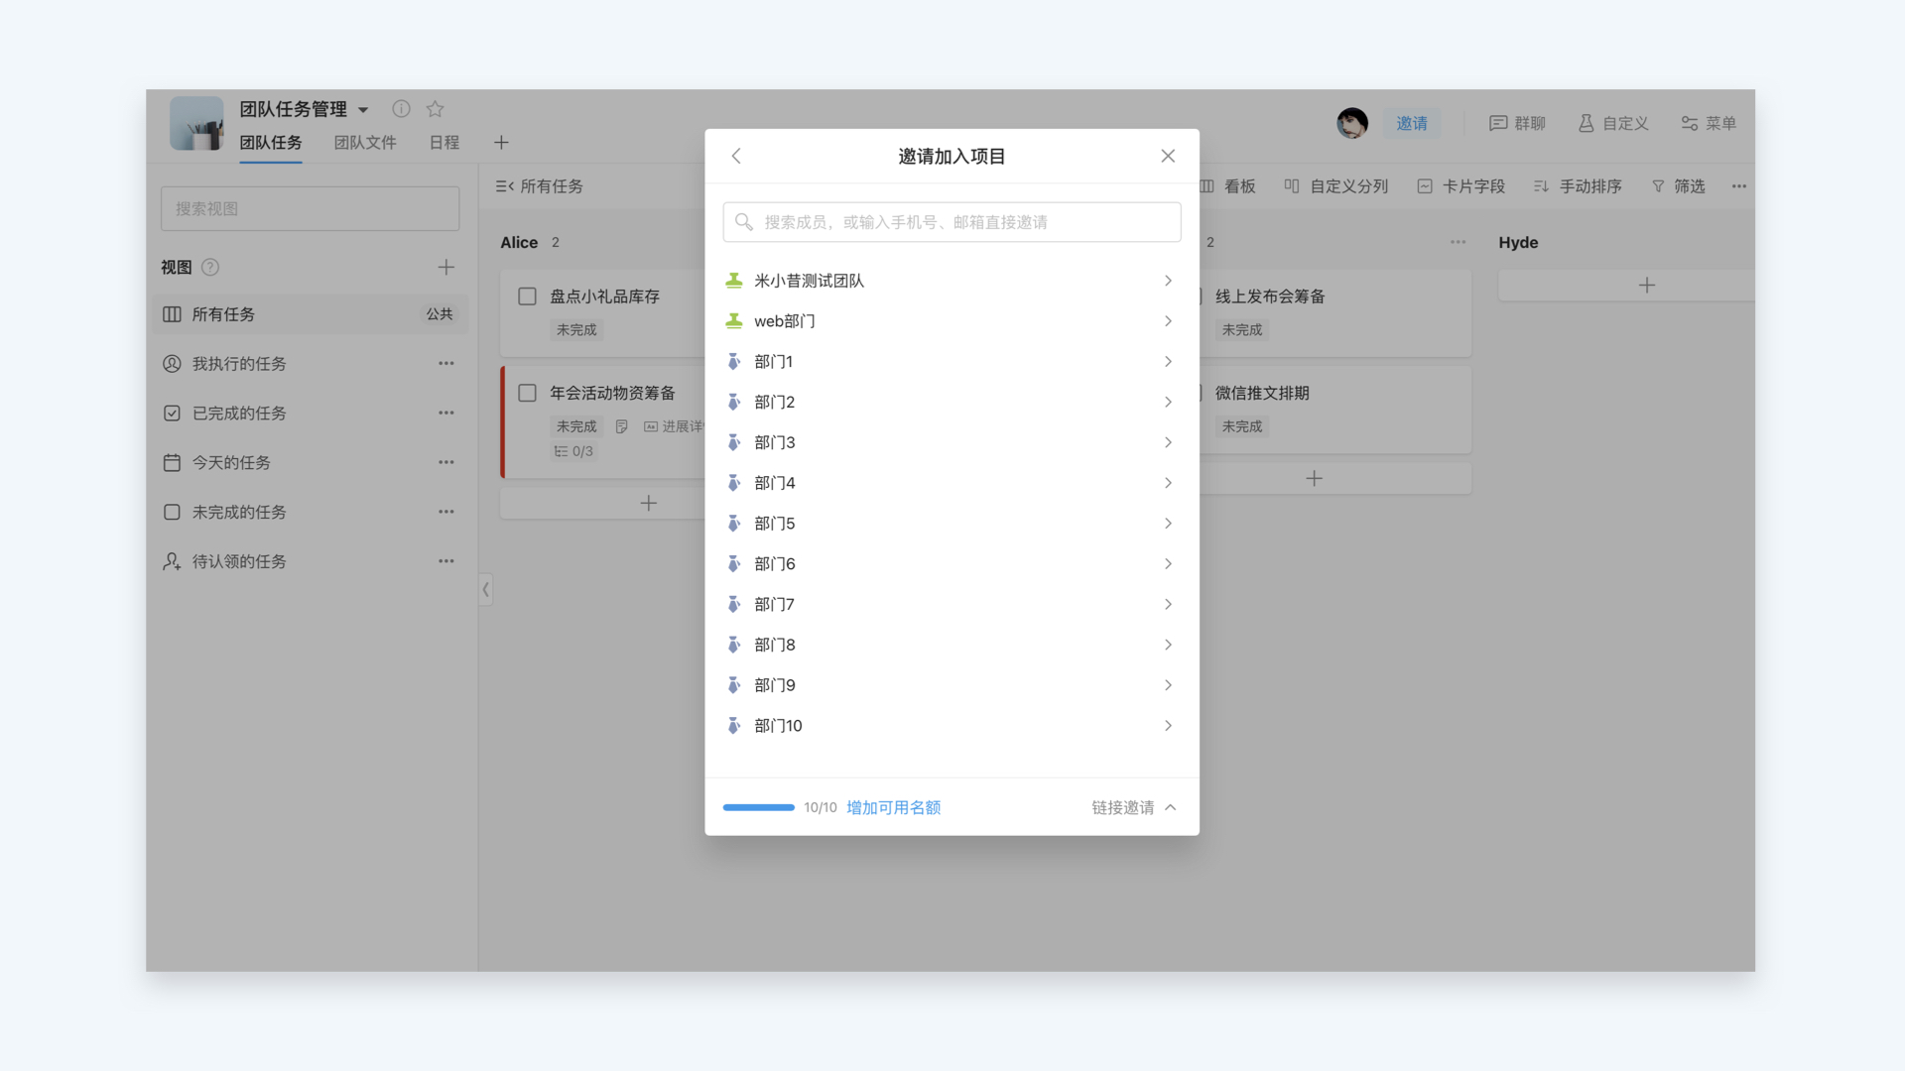Close the 邀请加入项目 dialog
This screenshot has width=1905, height=1071.
(x=1168, y=156)
